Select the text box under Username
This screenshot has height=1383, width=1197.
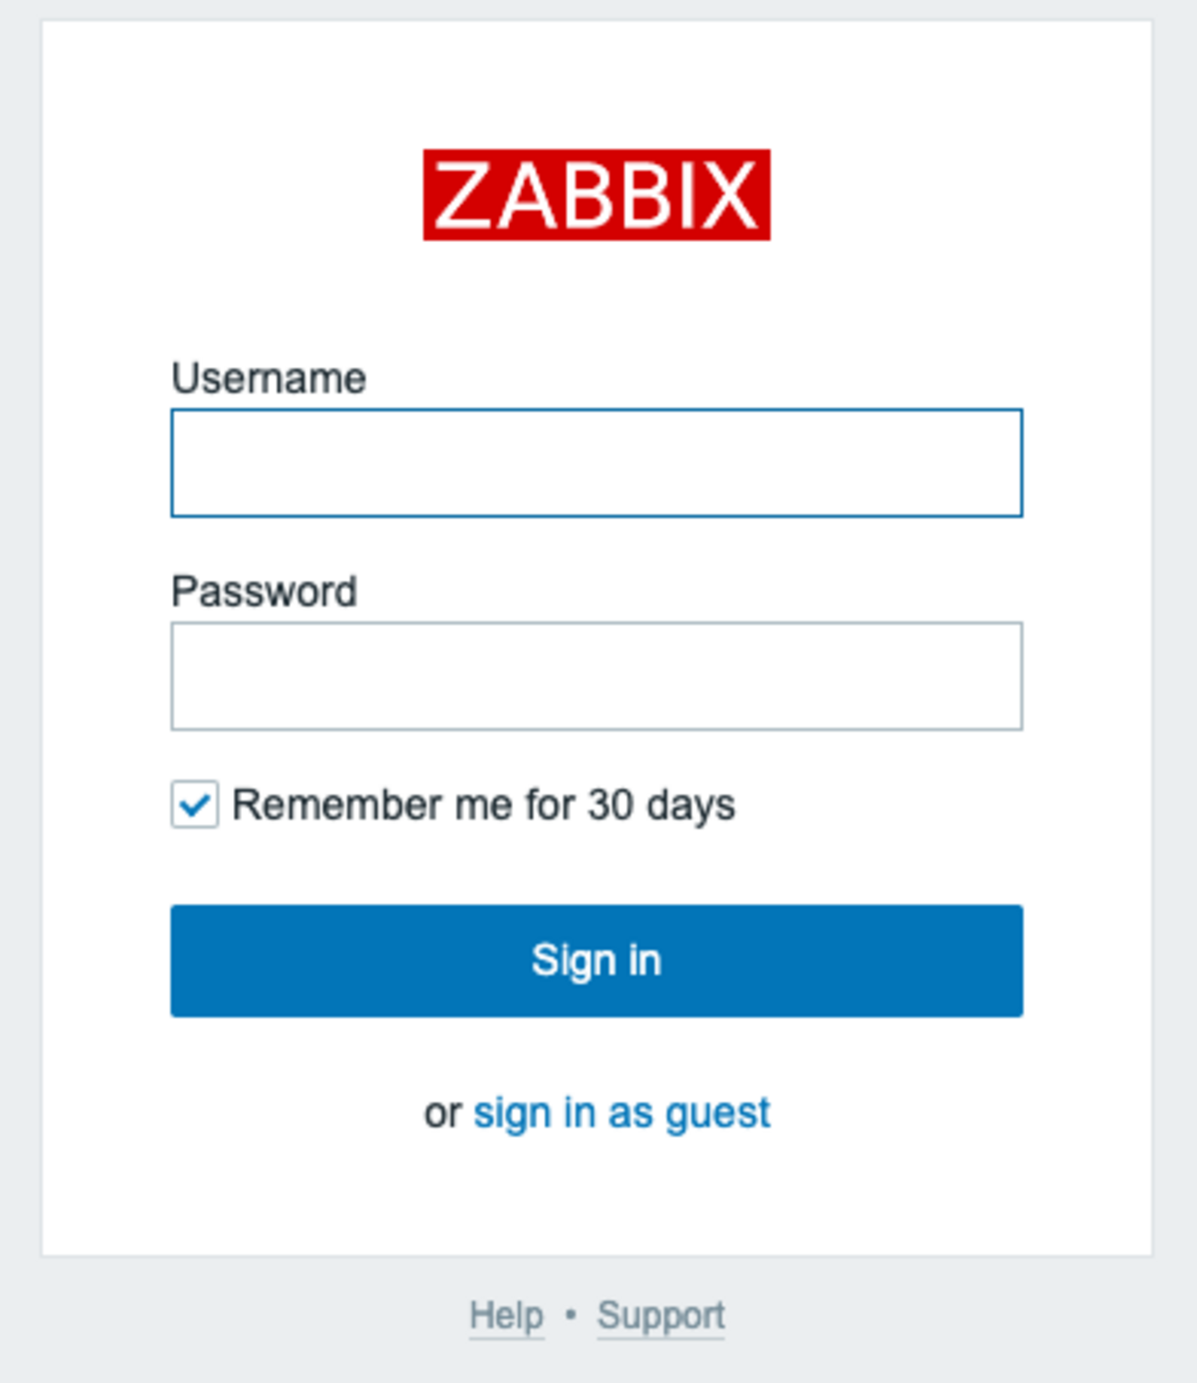597,462
